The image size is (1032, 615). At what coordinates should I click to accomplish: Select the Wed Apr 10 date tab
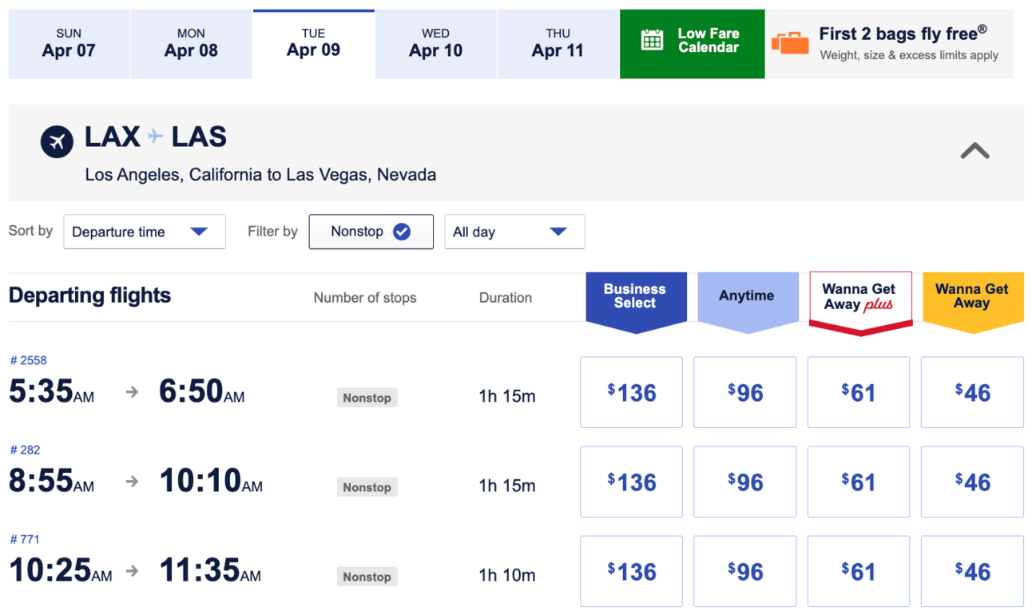tap(435, 44)
